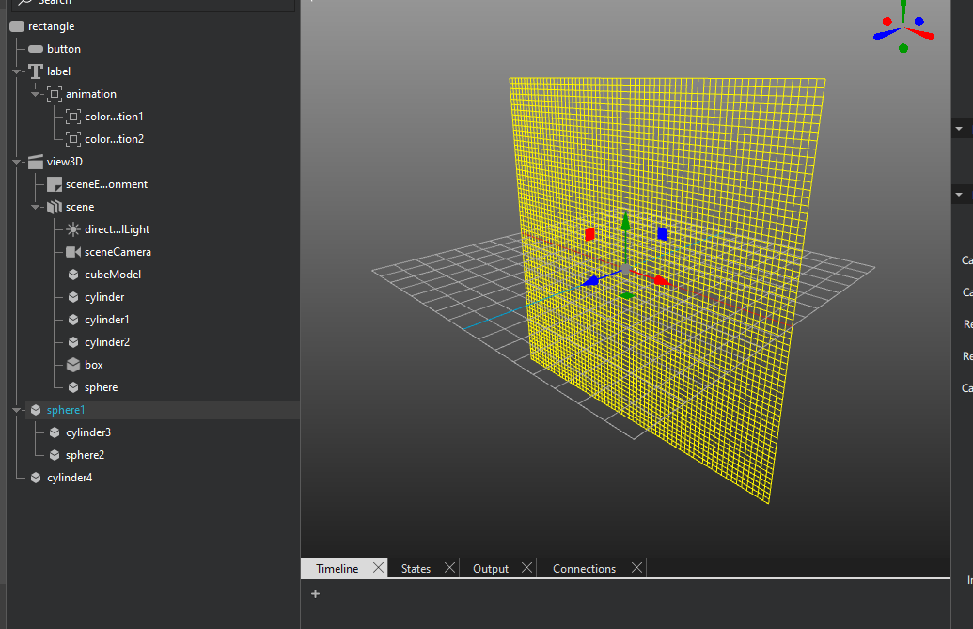Collapse the sphere1 node
The image size is (973, 629).
click(x=17, y=410)
